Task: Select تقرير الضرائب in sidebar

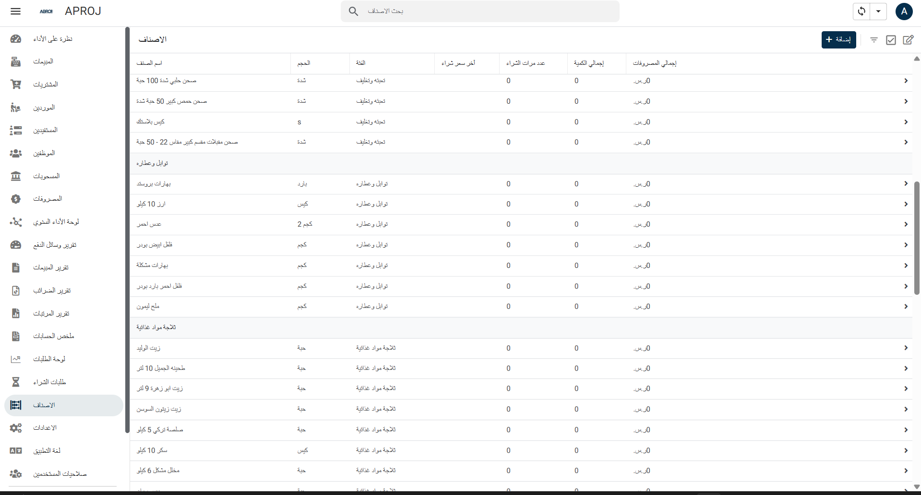Action: (x=52, y=290)
